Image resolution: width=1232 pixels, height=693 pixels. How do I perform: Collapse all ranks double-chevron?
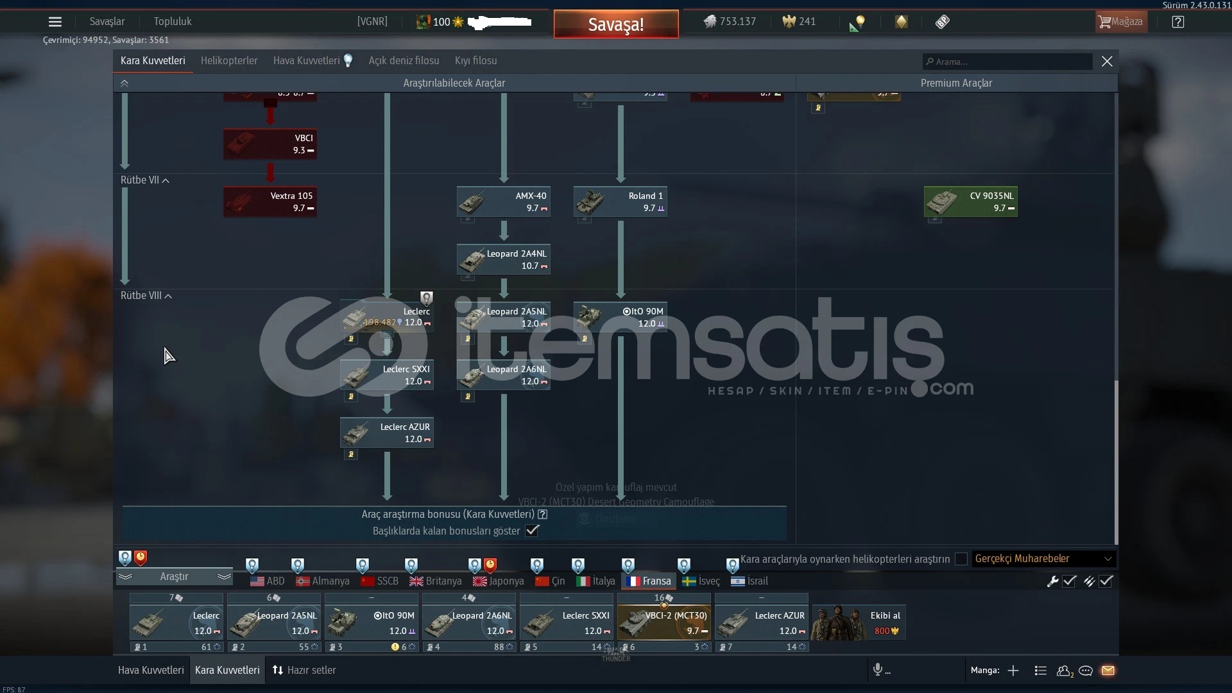click(124, 83)
